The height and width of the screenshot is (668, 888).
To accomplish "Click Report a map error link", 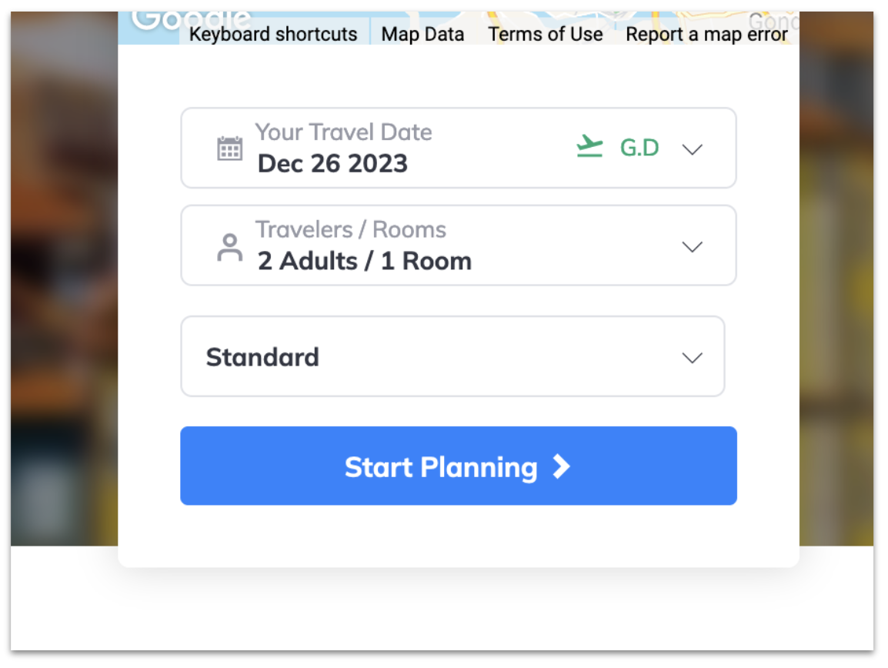I will coord(706,34).
